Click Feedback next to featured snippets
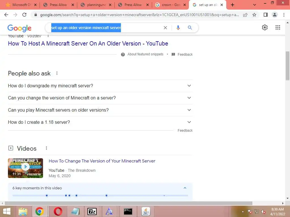 (185, 55)
